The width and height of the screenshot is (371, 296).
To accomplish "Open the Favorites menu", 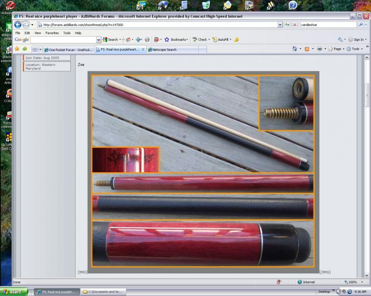I will (x=52, y=33).
